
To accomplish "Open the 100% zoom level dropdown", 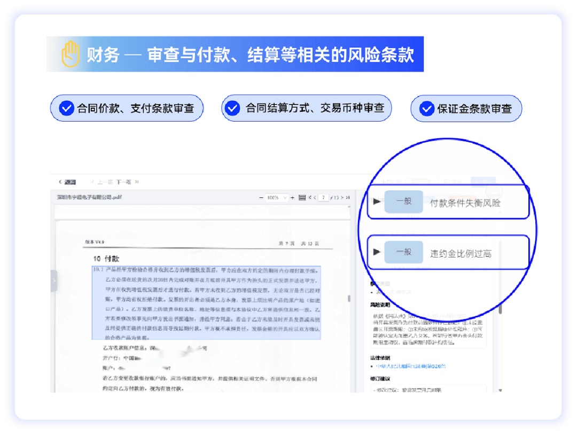I will (276, 198).
